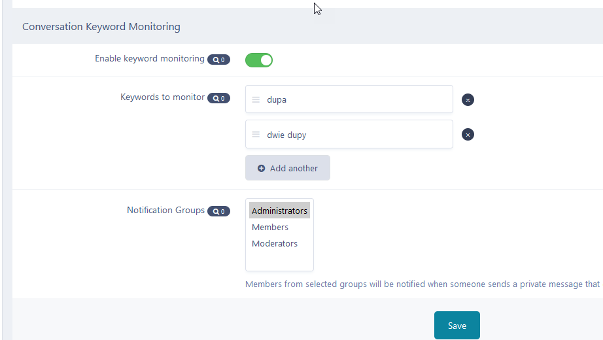The height and width of the screenshot is (340, 603).
Task: Click the Enable keyword monitoring label
Action: (150, 59)
